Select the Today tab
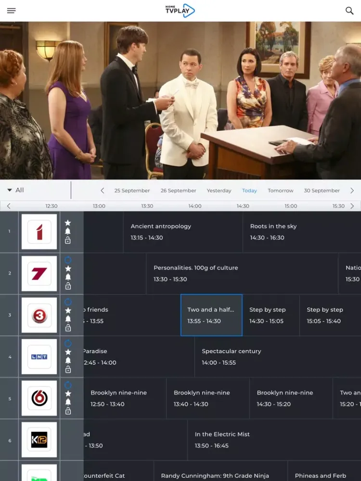This screenshot has height=481, width=361. click(x=249, y=190)
